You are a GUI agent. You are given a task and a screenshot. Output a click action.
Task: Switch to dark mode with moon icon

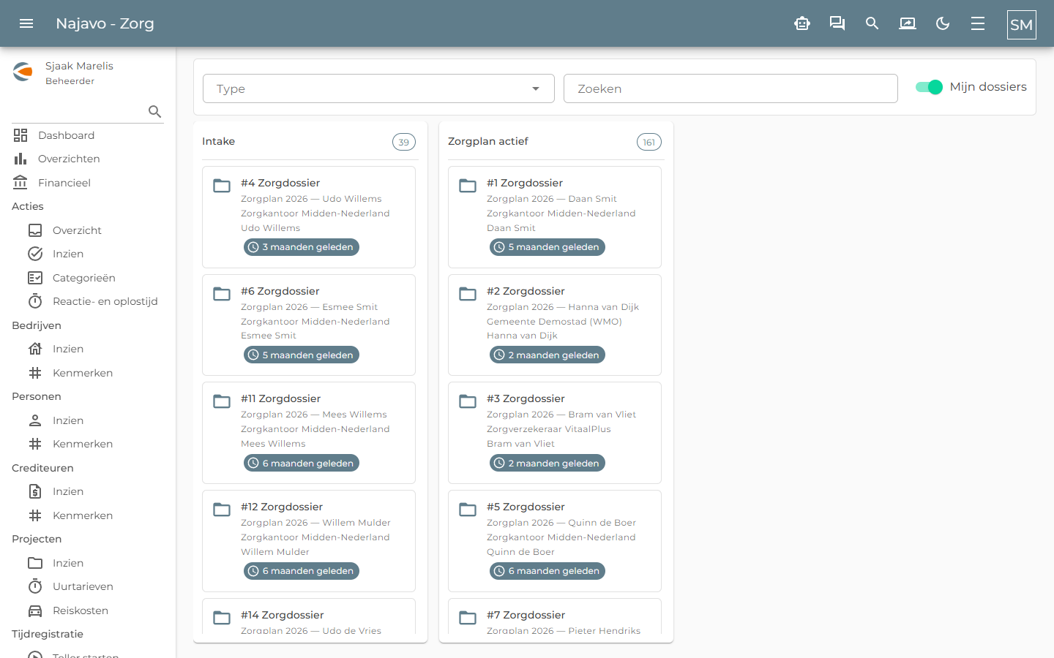(x=943, y=23)
